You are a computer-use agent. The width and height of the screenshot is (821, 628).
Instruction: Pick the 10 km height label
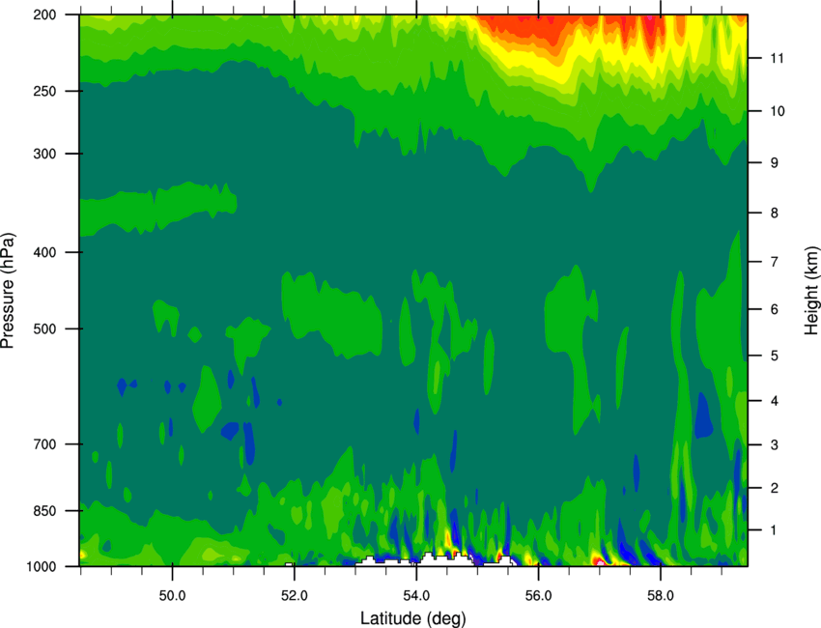[x=778, y=111]
